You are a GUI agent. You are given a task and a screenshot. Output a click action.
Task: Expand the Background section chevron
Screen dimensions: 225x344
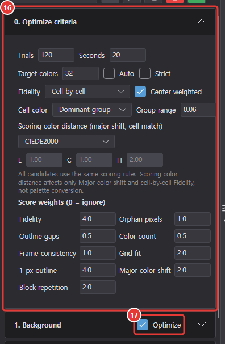coord(202,325)
